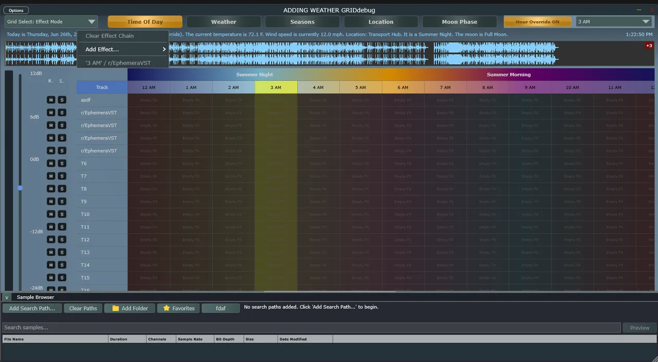
Task: Collapse the Sample Browser panel
Action: 7,297
